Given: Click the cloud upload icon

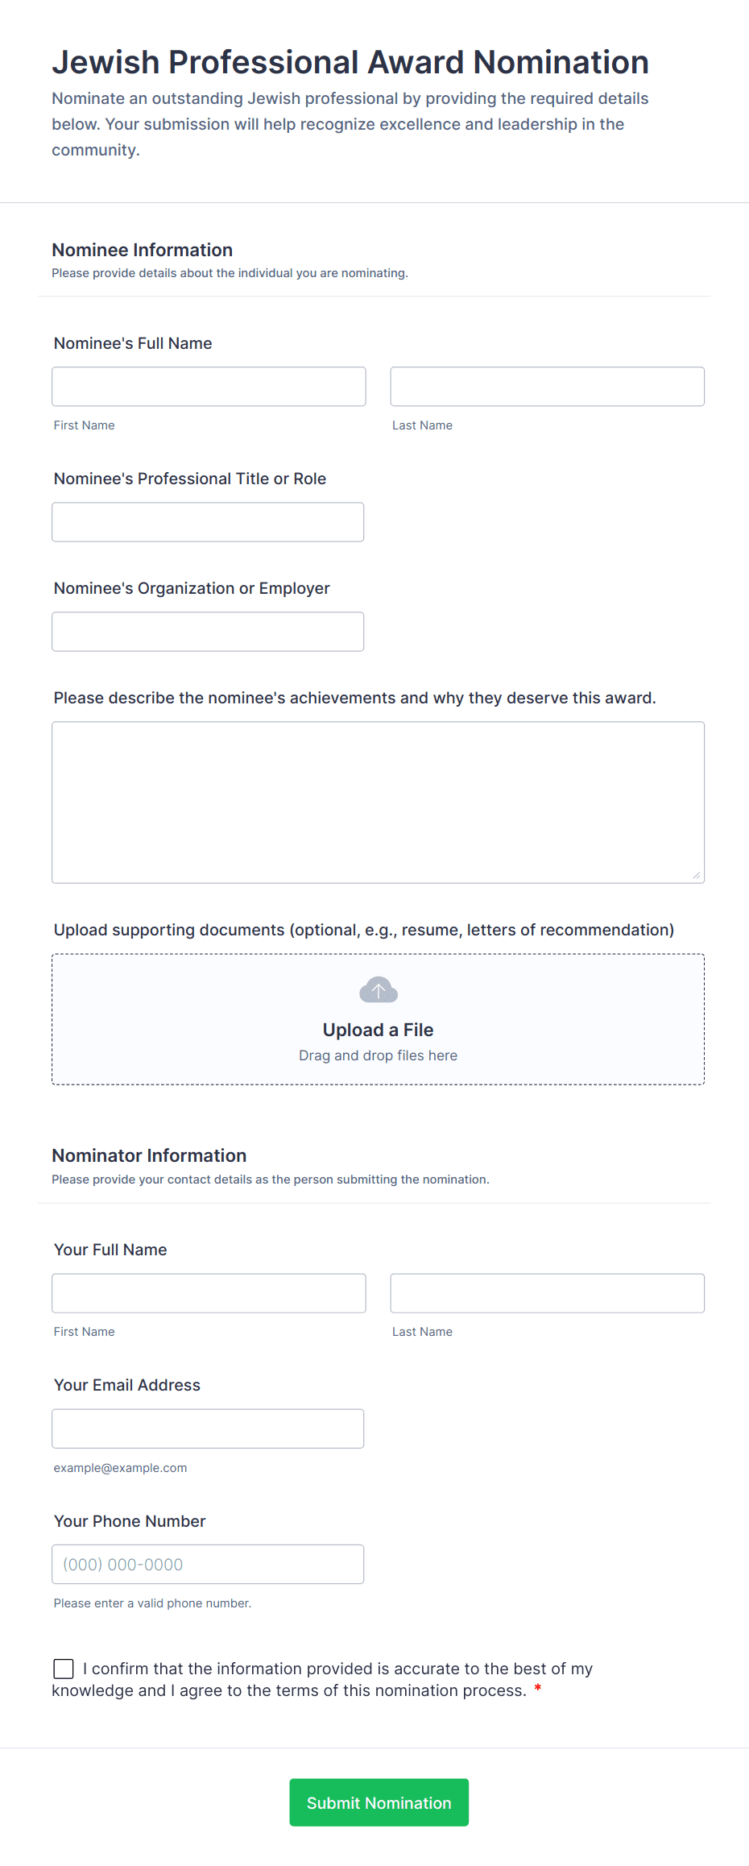Looking at the screenshot, I should (378, 989).
